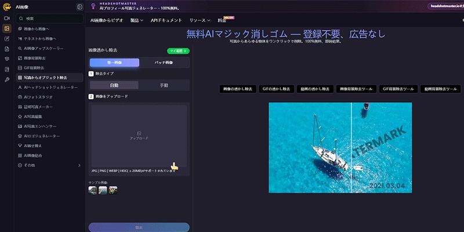The height and width of the screenshot is (232, 464).
Task: Select 自動 removal type
Action: [114, 85]
